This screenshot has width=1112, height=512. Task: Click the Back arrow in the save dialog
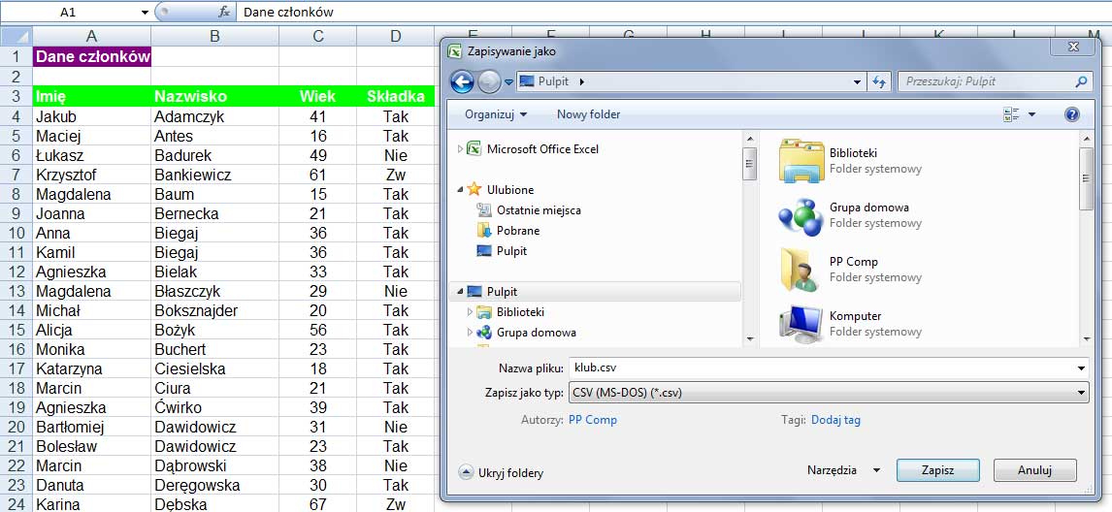click(463, 82)
